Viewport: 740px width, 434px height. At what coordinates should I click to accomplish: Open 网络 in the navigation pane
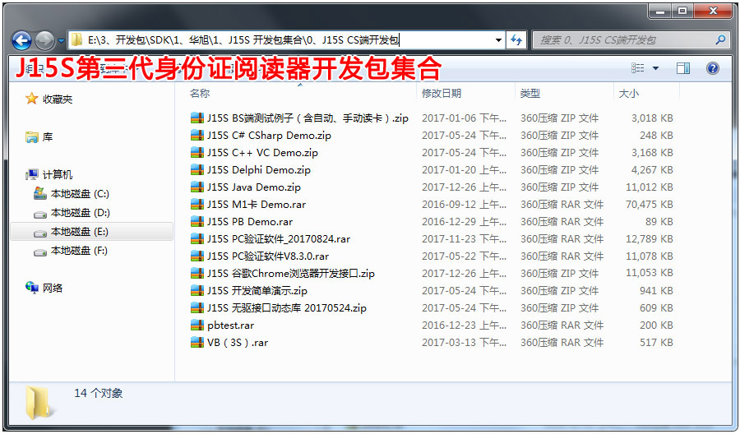click(x=53, y=288)
